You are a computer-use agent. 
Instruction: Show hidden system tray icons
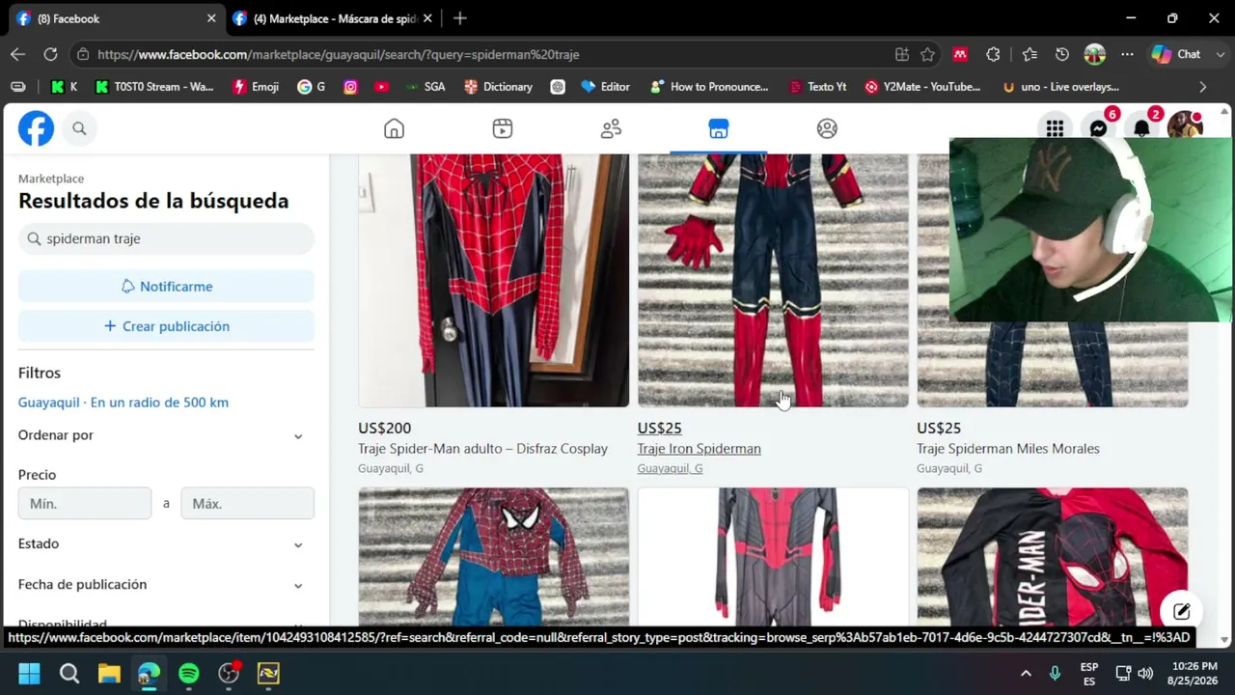[x=1026, y=673]
